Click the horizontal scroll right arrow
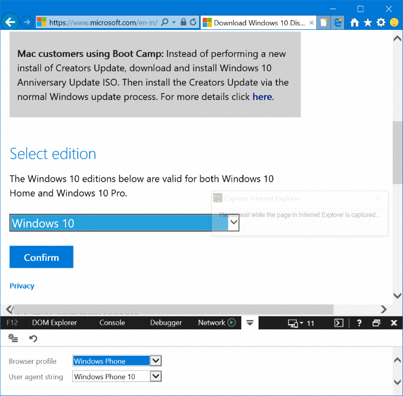The height and width of the screenshot is (396, 403). pos(384,309)
